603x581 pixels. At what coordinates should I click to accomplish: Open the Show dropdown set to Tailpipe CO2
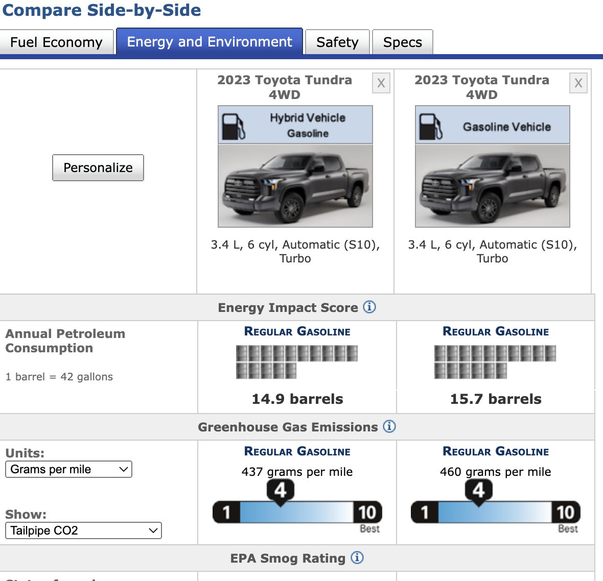click(83, 530)
